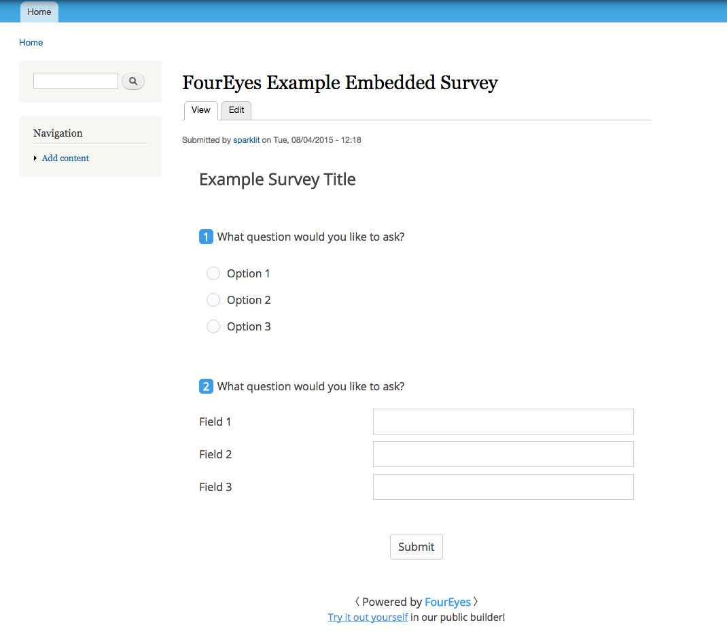Select the Option 1 radio button

tap(213, 273)
